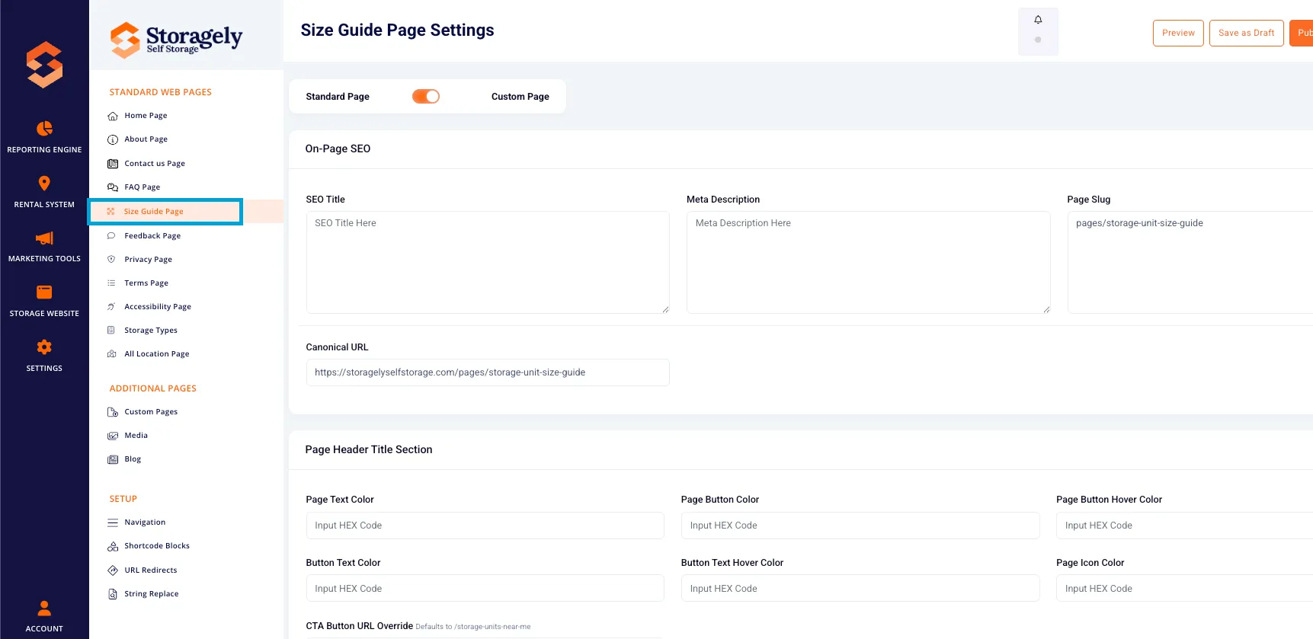
Task: Open Account person icon
Action: tap(44, 608)
